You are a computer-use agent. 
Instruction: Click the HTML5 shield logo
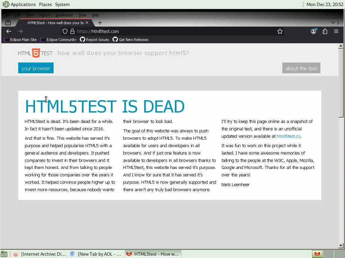36,53
